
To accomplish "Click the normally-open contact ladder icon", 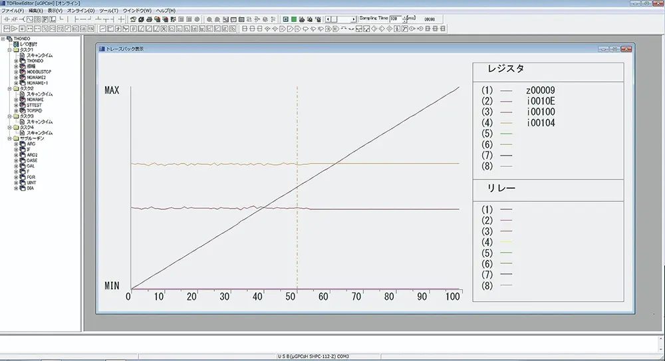I will (7, 19).
